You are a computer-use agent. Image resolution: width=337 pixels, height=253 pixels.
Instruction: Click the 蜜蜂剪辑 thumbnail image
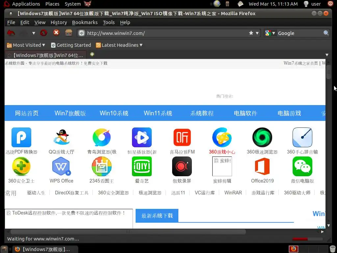tap(222, 166)
